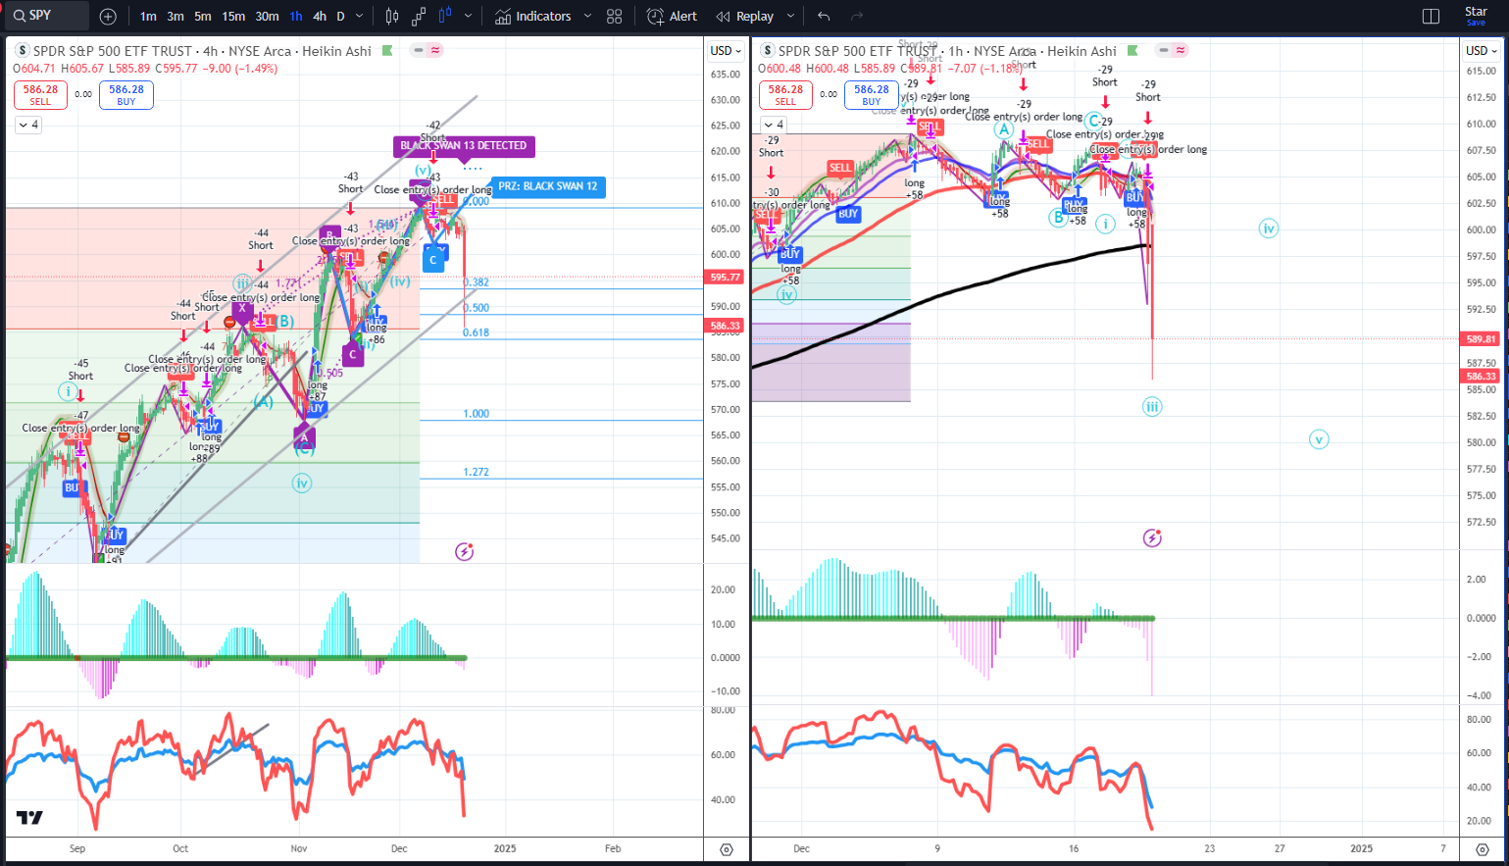Add a compare symbol with the plus icon
Viewport: 1509px width, 866px height.
[108, 16]
